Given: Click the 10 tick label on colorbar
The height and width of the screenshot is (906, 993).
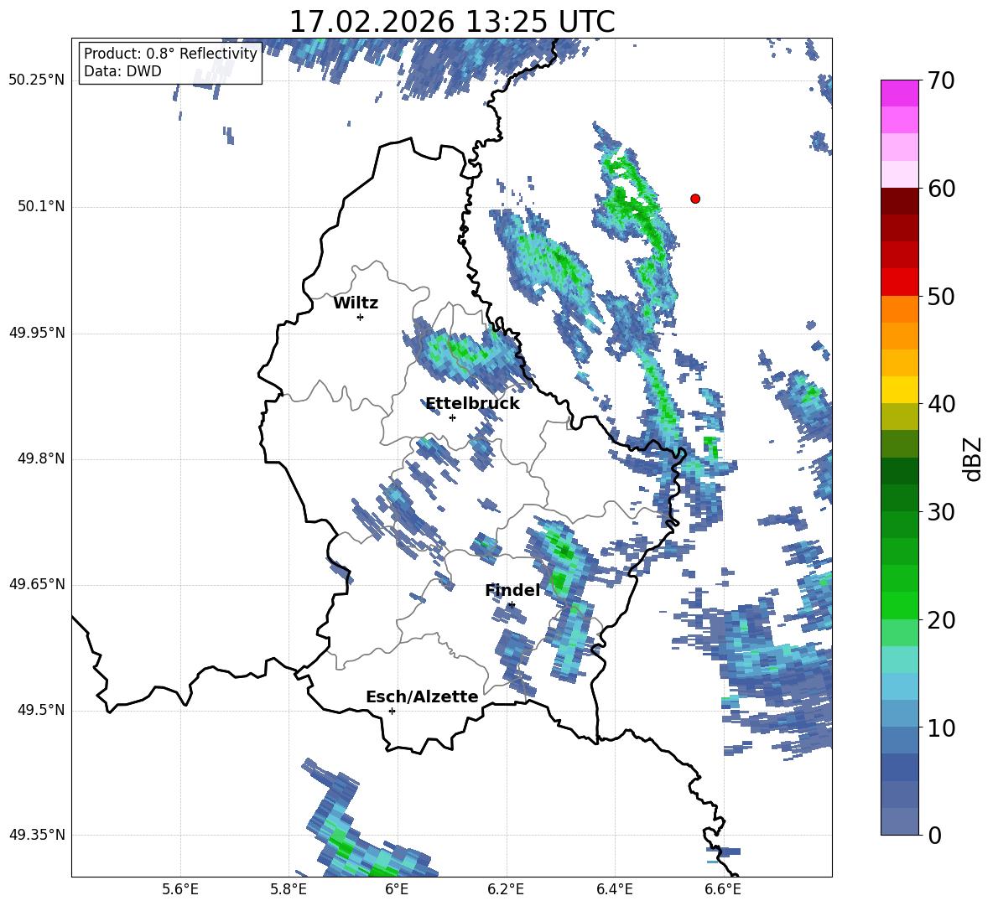Looking at the screenshot, I should tap(940, 728).
